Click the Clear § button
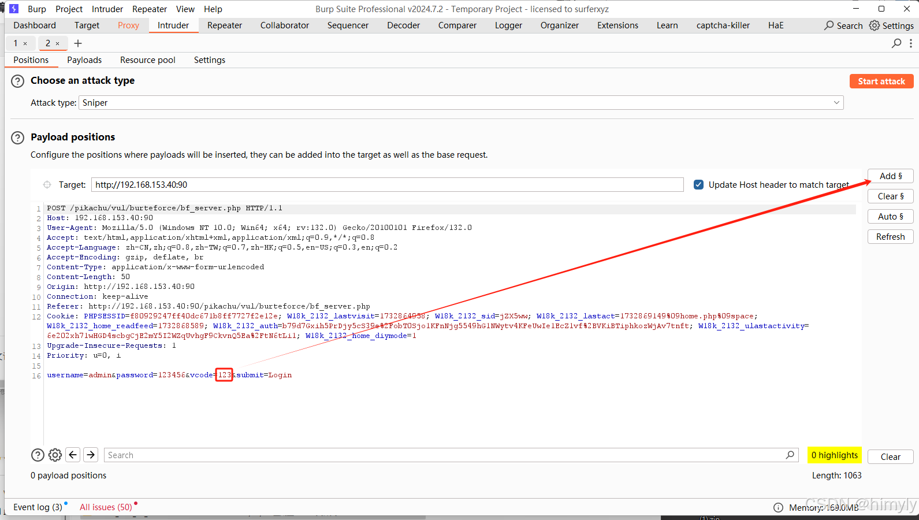 (x=891, y=196)
